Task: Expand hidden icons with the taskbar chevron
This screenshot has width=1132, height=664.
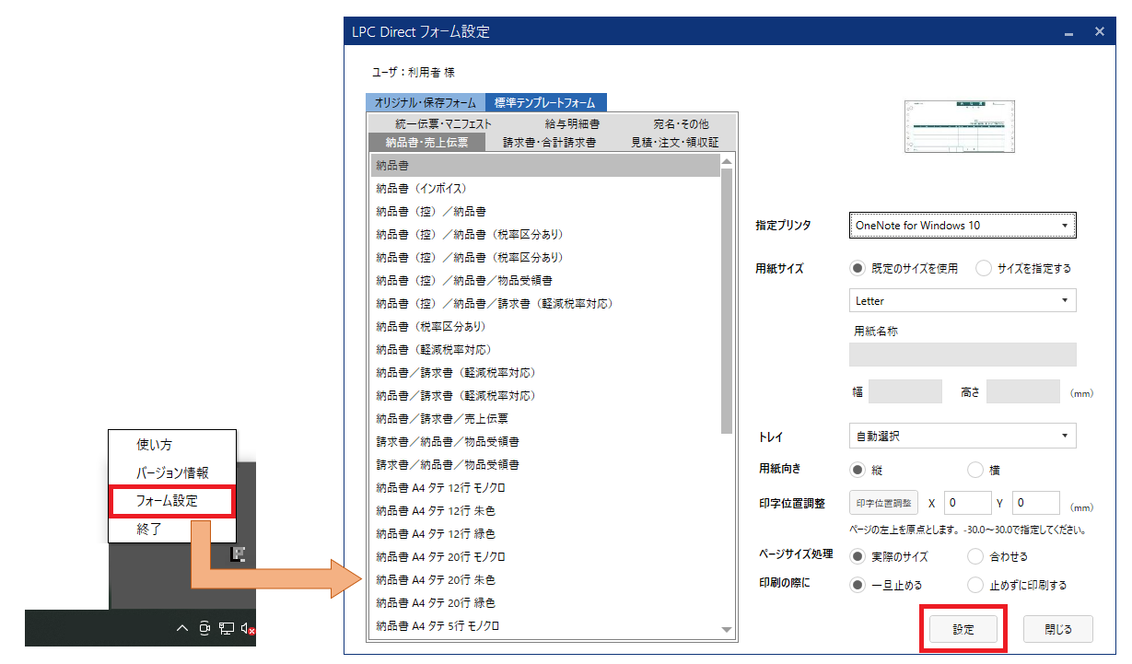Action: coord(181,629)
